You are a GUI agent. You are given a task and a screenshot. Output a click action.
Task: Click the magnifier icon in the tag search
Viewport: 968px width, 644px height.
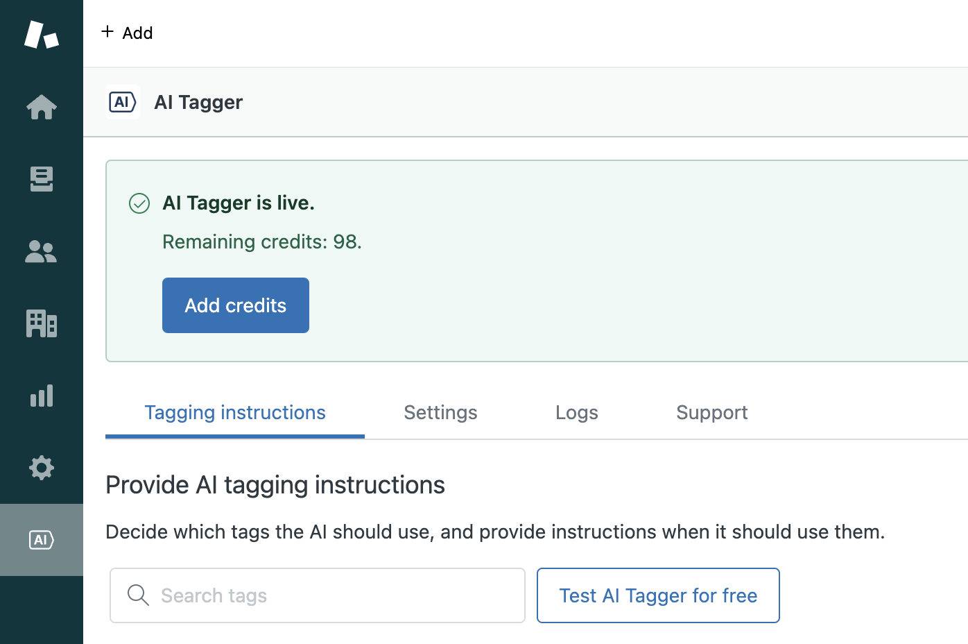138,595
